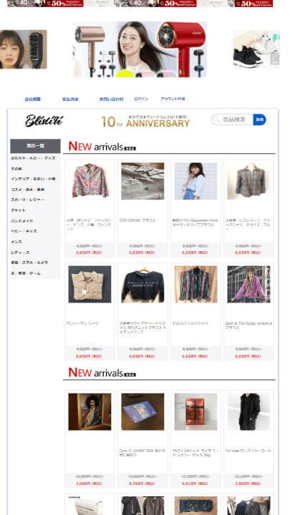290x515 pixels.
Task: Click the magnifier icon in search box
Action: (x=216, y=119)
